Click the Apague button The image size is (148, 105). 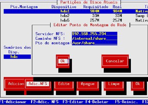88,84
